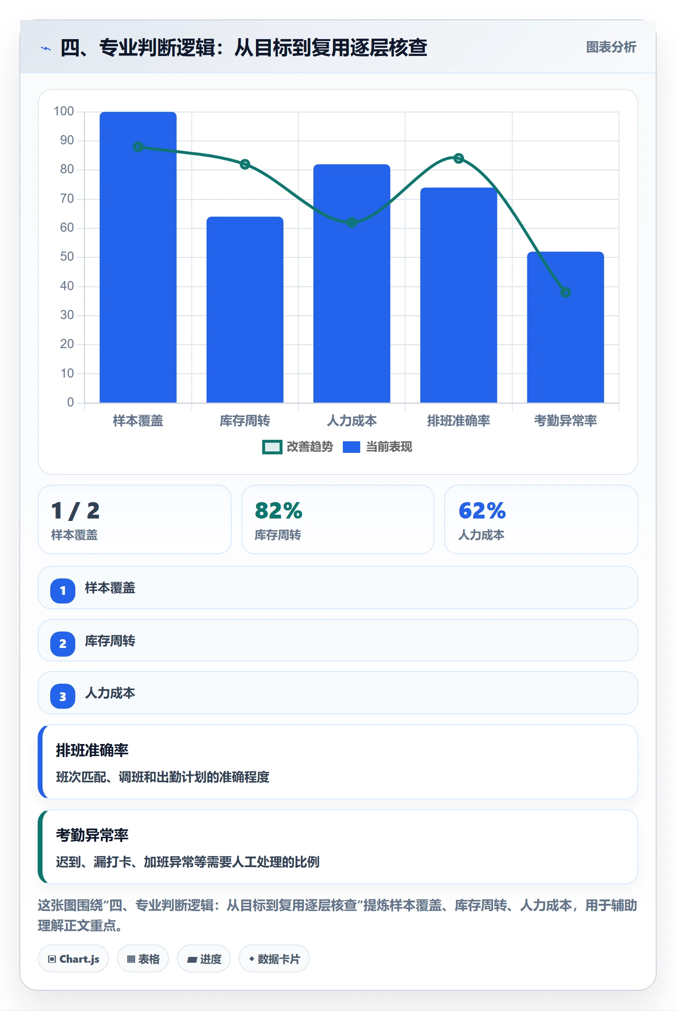
Task: Click the grid icon in 表格 chip
Action: click(x=131, y=959)
